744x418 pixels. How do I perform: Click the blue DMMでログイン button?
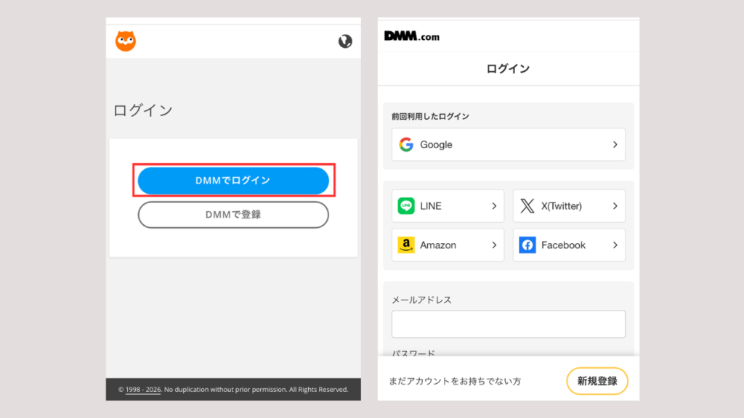(x=233, y=181)
